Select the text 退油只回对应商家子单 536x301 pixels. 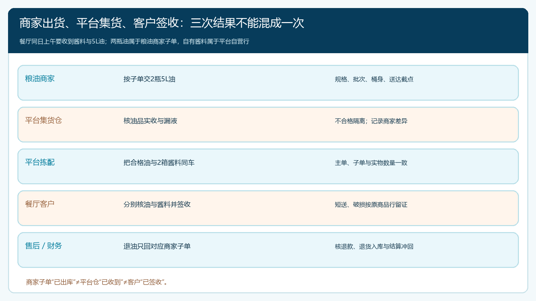coord(157,246)
